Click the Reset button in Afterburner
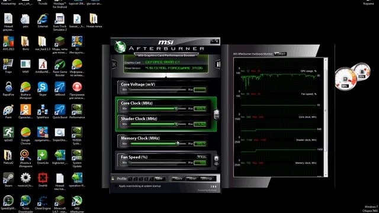This screenshot has width=379, height=213. pyautogui.click(x=192, y=179)
